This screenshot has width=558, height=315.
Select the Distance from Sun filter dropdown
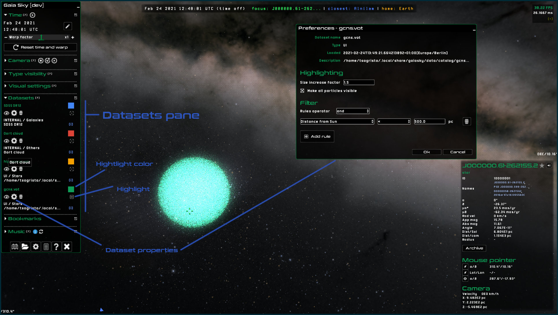pos(337,122)
